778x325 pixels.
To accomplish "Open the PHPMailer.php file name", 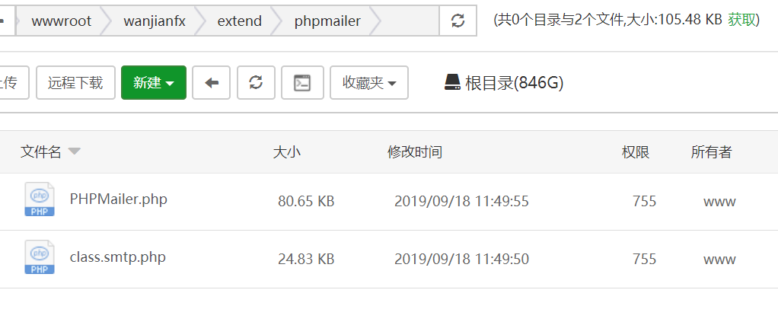I will [x=118, y=199].
